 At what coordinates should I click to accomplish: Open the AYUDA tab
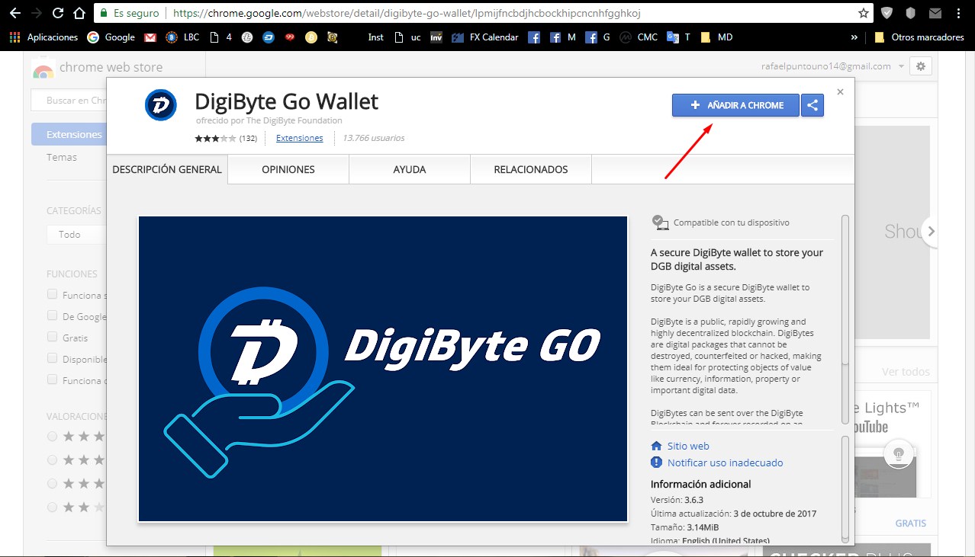pyautogui.click(x=409, y=169)
